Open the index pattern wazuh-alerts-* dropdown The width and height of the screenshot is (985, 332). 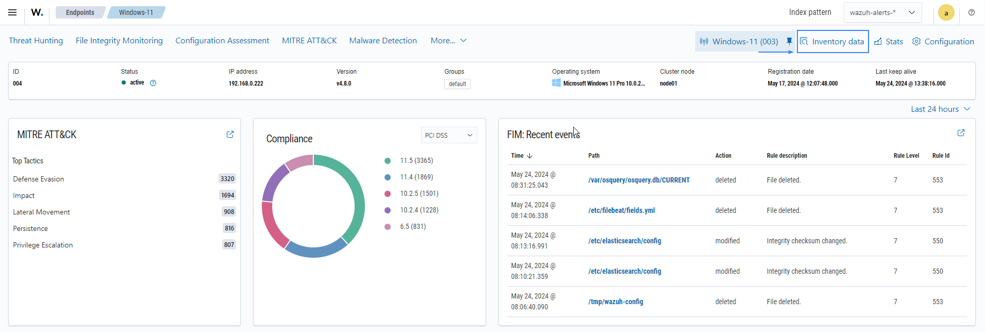[882, 12]
